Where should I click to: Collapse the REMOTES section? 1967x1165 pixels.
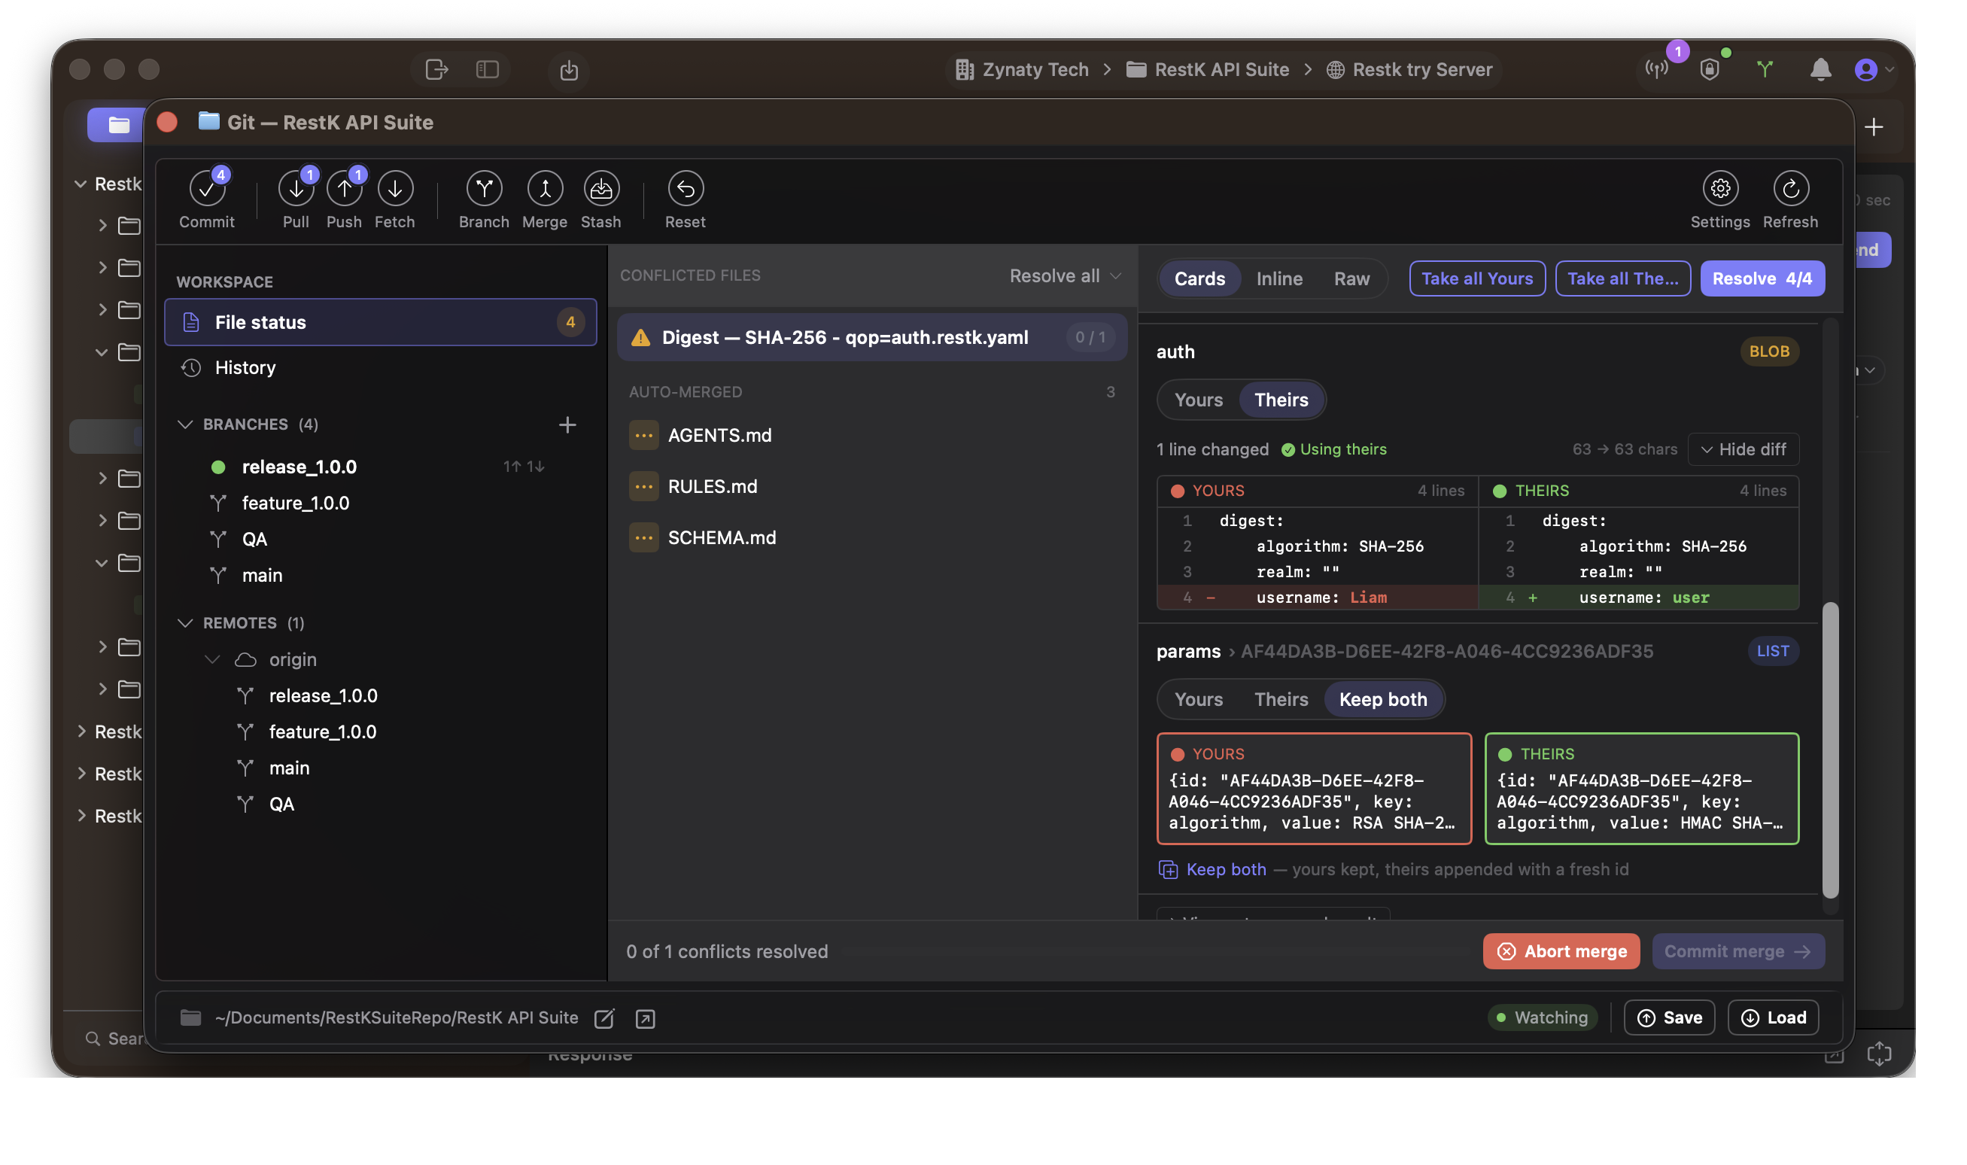tap(184, 622)
